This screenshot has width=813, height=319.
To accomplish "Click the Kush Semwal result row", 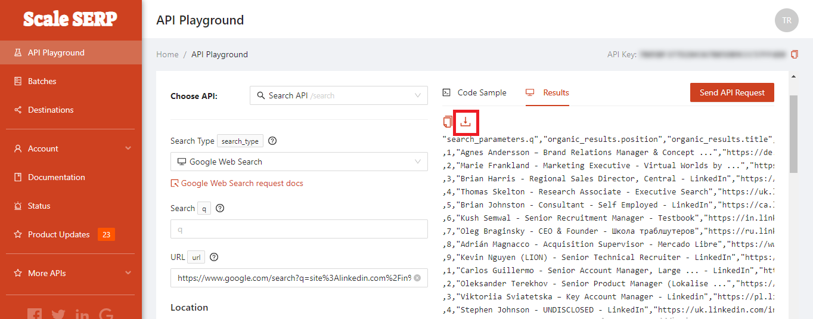I will tap(608, 218).
